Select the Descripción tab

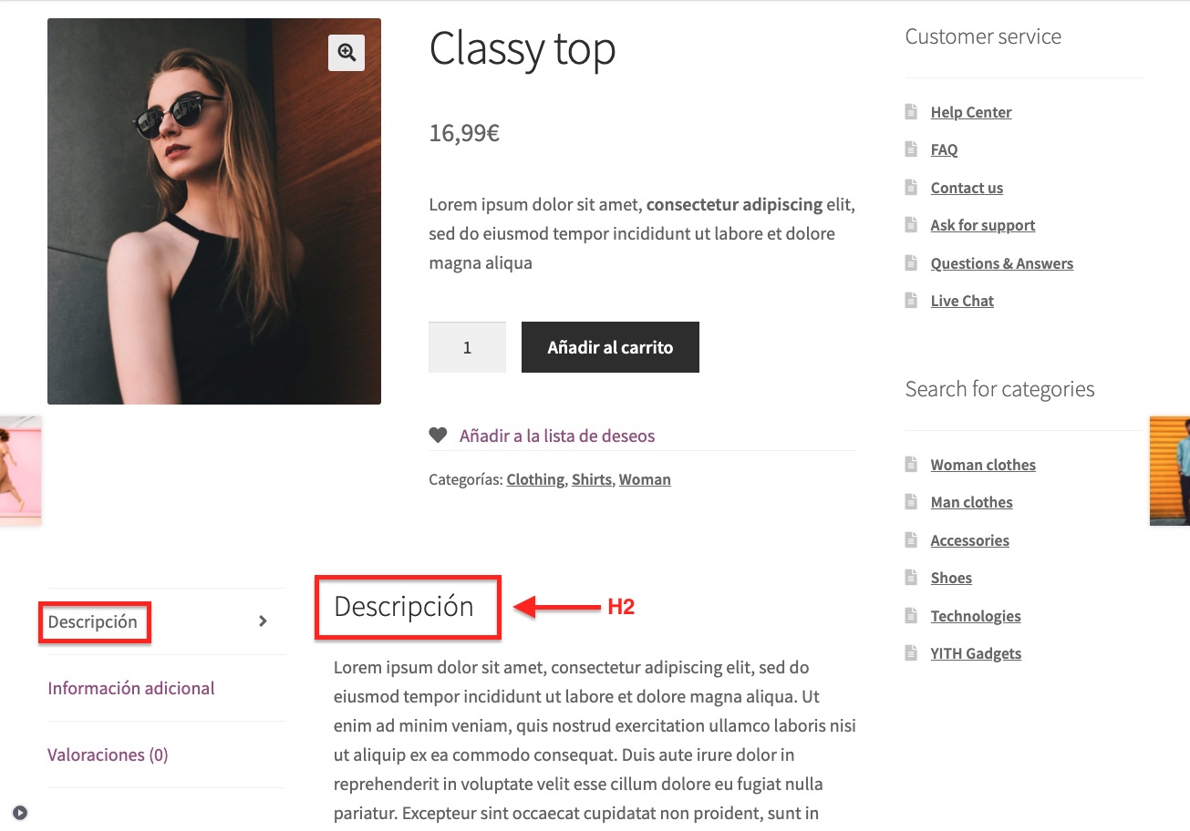click(x=93, y=622)
